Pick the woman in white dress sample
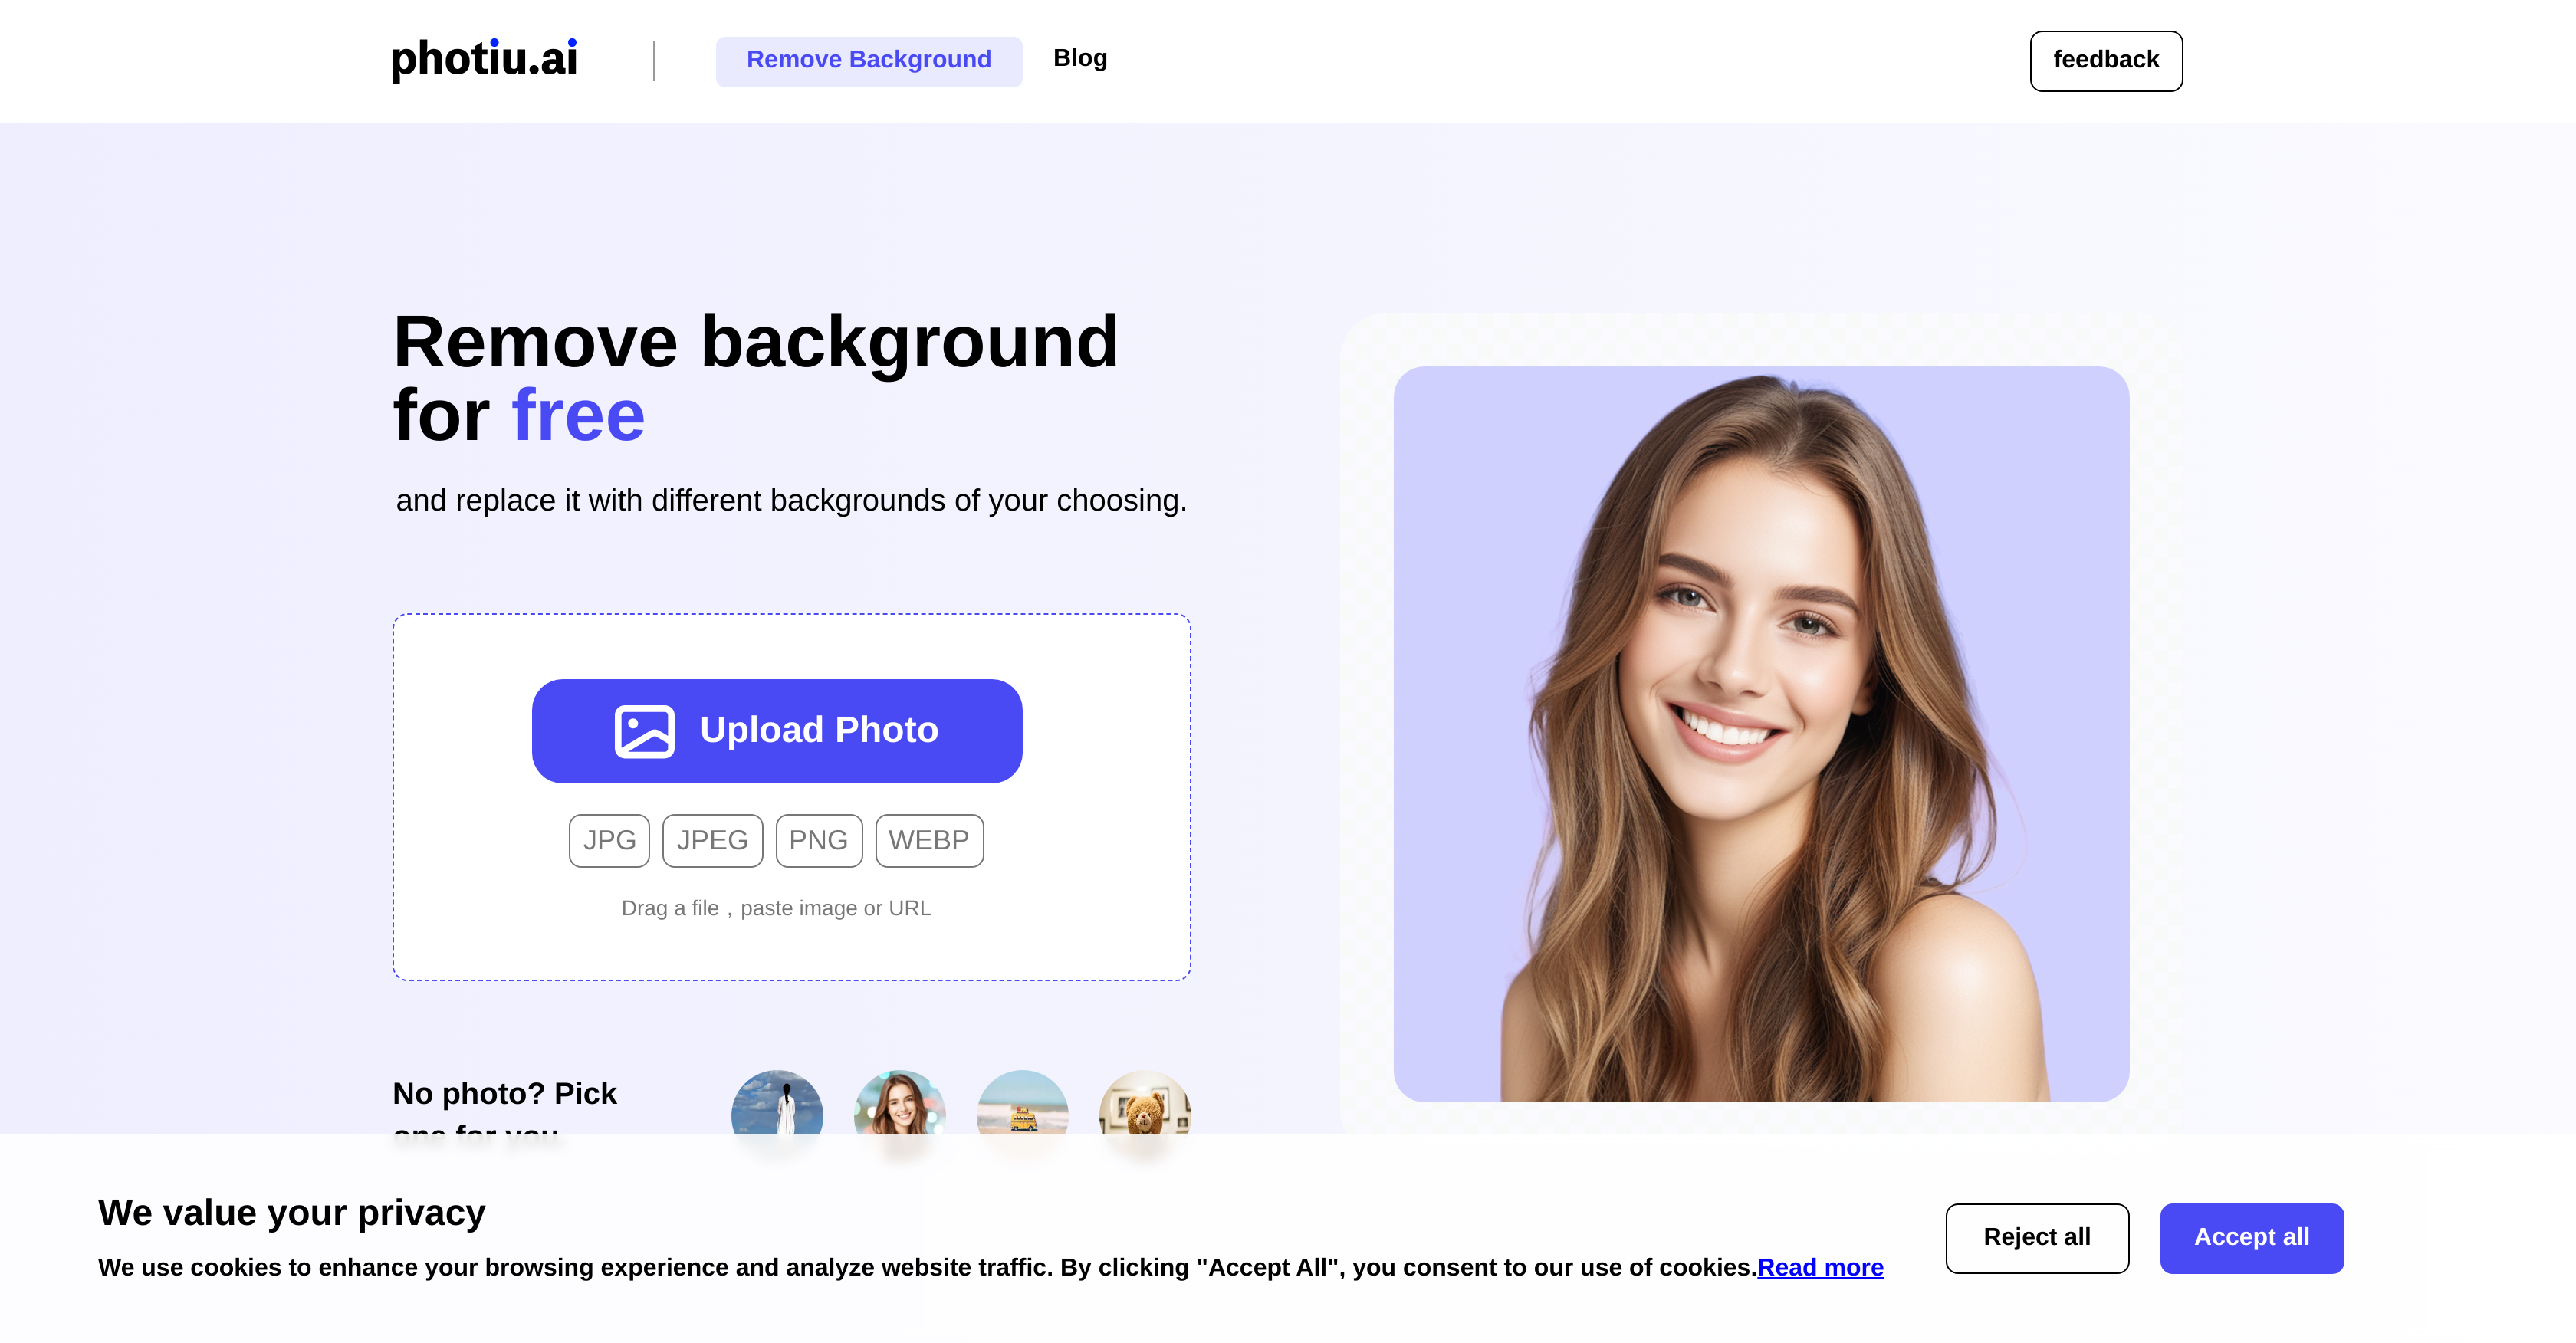Screen dimensions: 2576x1343 coord(777,1104)
